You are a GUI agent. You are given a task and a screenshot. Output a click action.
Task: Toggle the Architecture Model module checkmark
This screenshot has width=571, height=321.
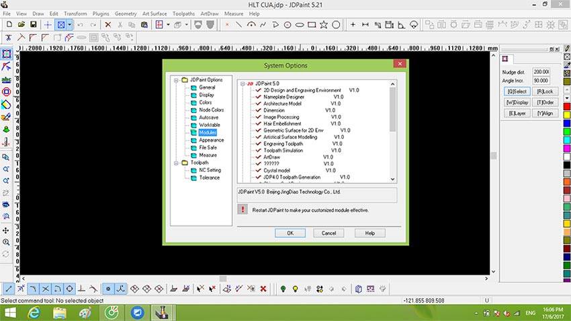[x=259, y=103]
